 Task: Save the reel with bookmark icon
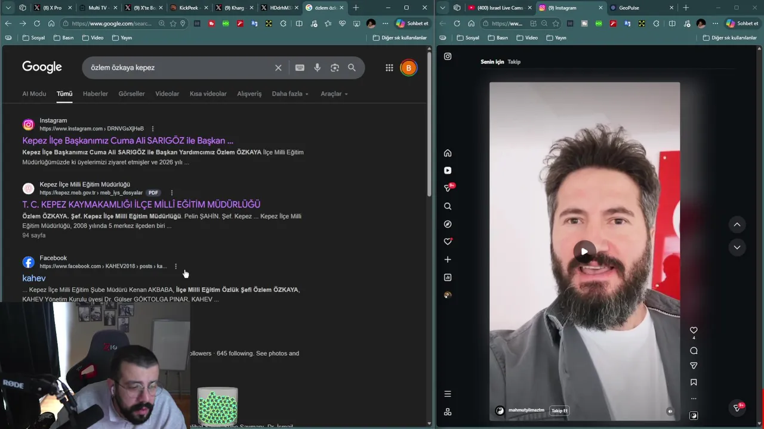point(694,383)
